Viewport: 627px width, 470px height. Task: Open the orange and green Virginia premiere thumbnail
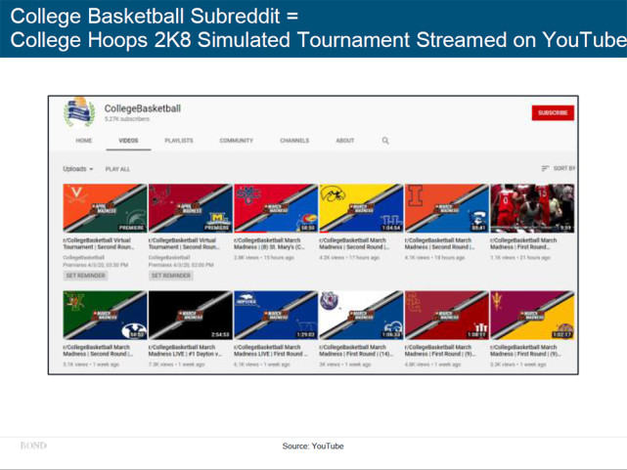coord(105,208)
